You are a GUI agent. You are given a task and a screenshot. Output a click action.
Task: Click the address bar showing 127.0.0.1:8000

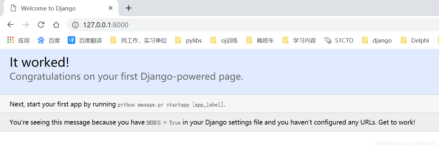coord(253,25)
